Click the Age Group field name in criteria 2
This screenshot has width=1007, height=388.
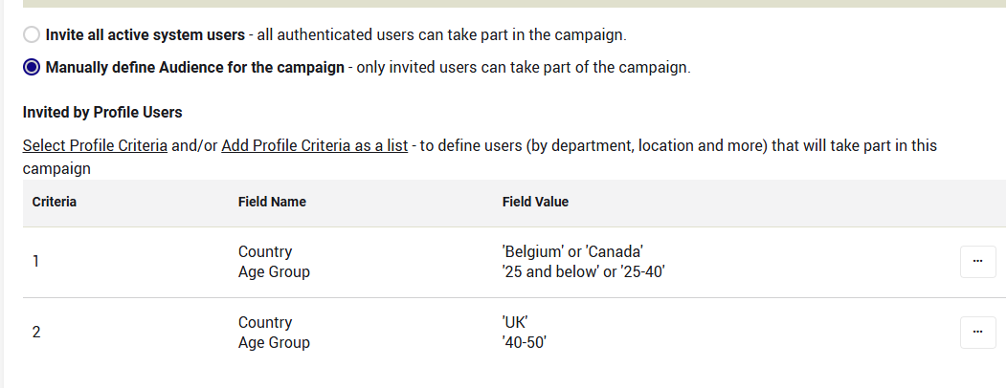point(274,342)
